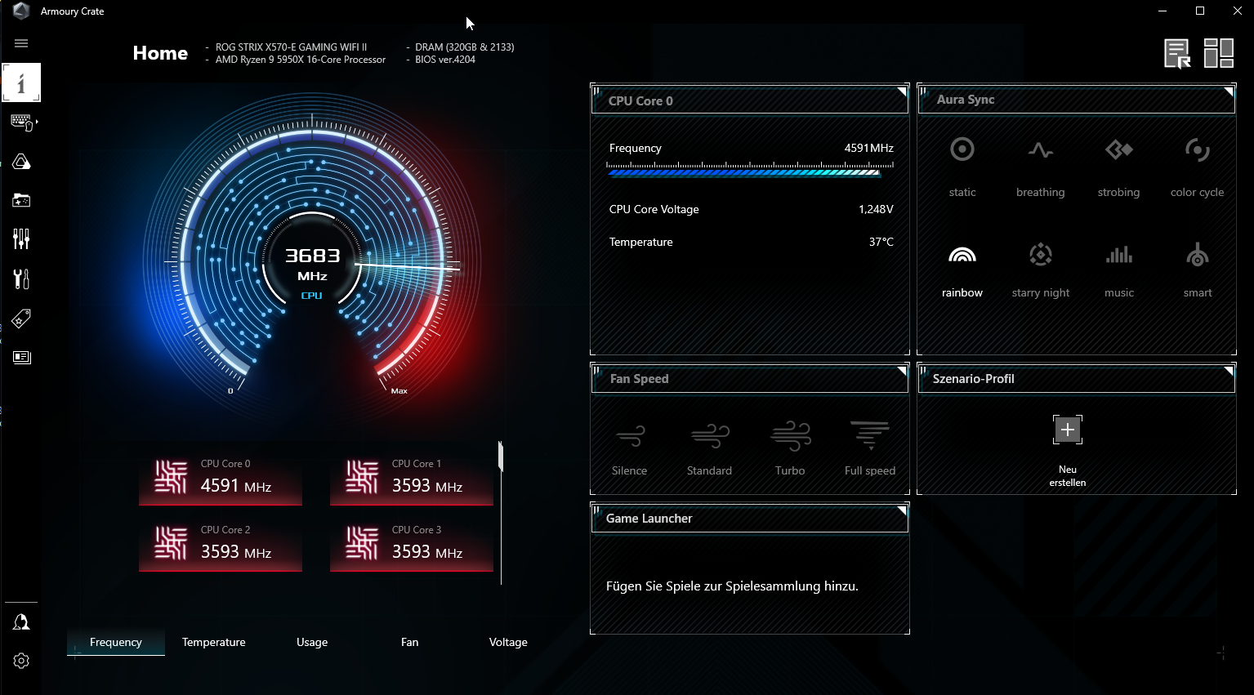Click the CPU Core Voltage 1,248V value
The image size is (1254, 695).
(x=876, y=209)
